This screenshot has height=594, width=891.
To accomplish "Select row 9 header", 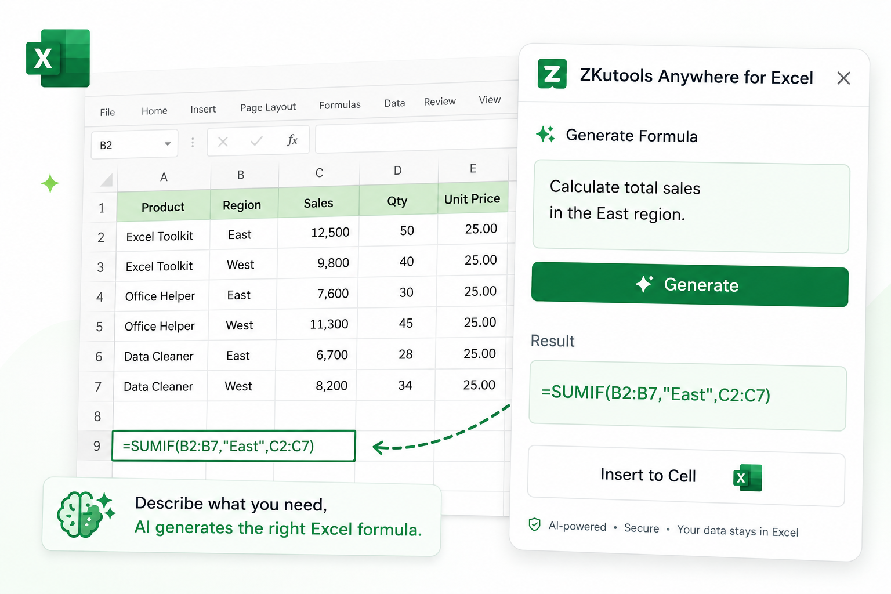I will (97, 446).
